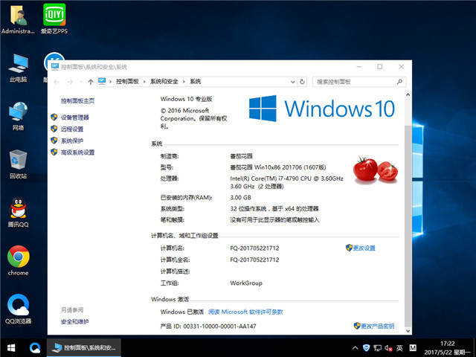Click the 3.00 GB RAM value
This screenshot has height=357, width=476.
240,198
